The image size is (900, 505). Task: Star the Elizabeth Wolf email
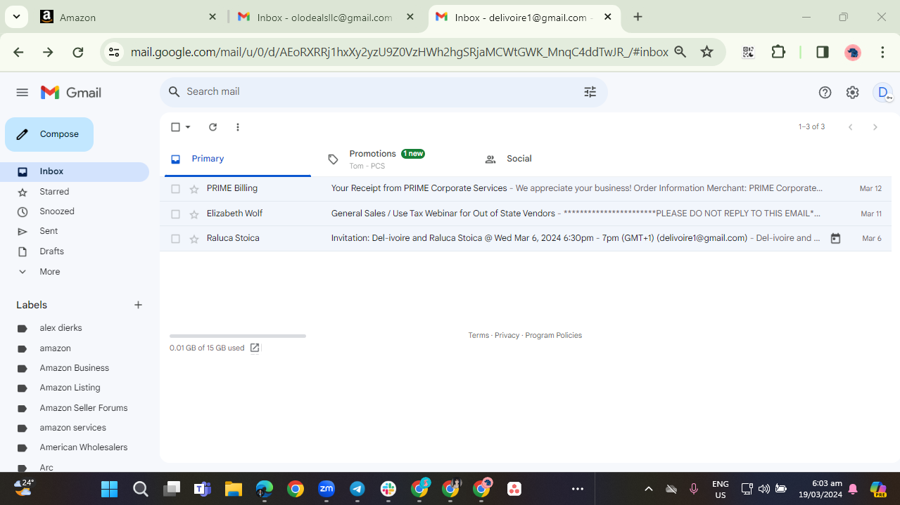click(x=194, y=214)
